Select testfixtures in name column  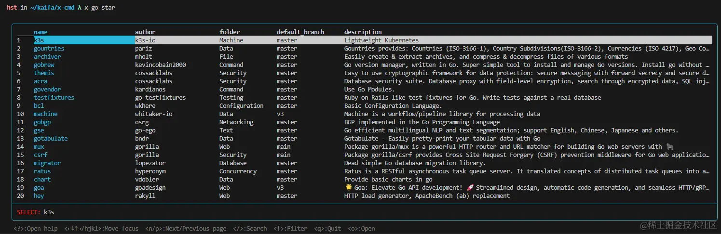coord(54,98)
